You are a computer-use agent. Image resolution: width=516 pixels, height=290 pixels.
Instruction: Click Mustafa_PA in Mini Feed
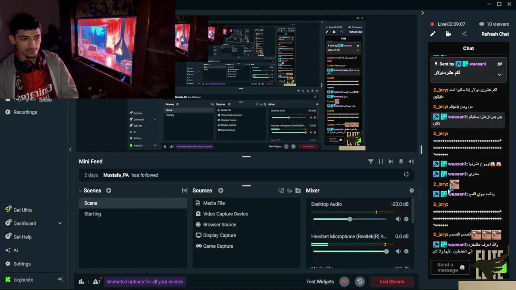point(116,175)
